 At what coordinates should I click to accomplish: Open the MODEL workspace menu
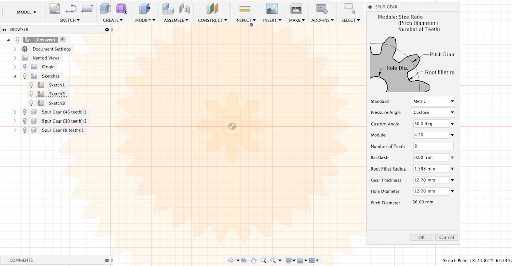tap(27, 12)
